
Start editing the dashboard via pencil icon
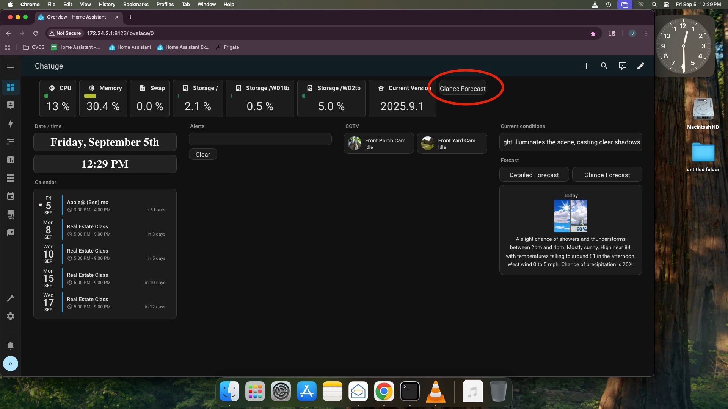(640, 66)
